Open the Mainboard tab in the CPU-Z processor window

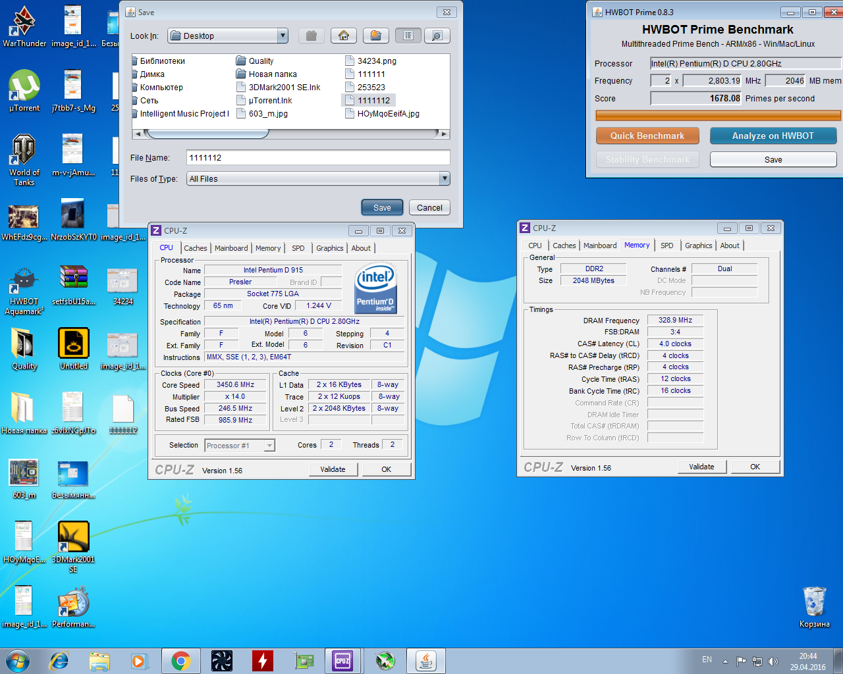(231, 248)
